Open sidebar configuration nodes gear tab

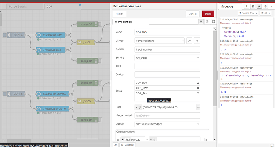point(265,6)
